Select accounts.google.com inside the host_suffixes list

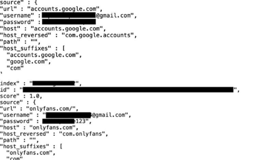(43, 55)
